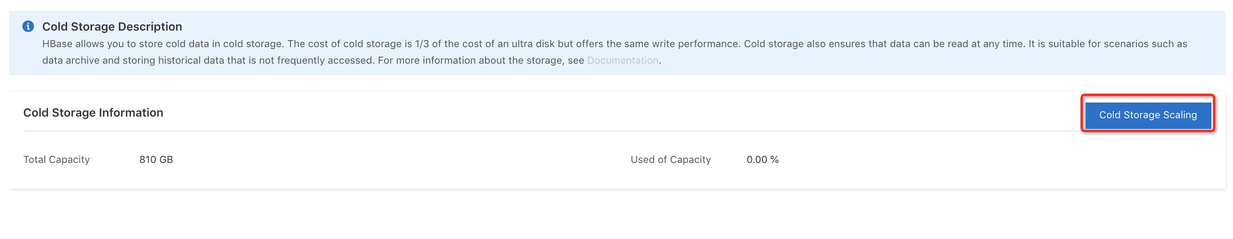
Task: Click the HBase description paragraph text
Action: click(614, 52)
